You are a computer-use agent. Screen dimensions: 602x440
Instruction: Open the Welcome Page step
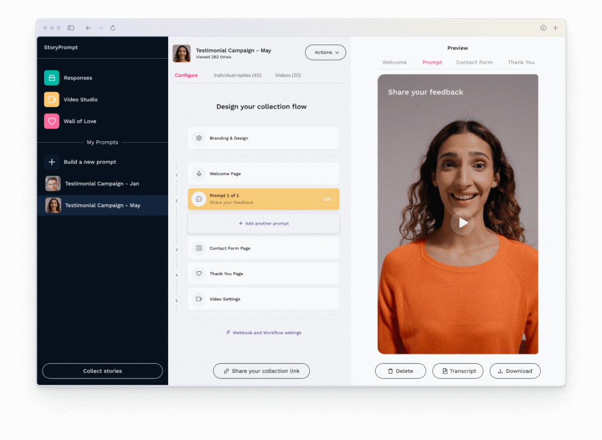coord(264,174)
